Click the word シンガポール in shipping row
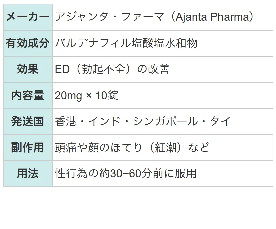This screenshot has height=229, width=276. (x=165, y=121)
